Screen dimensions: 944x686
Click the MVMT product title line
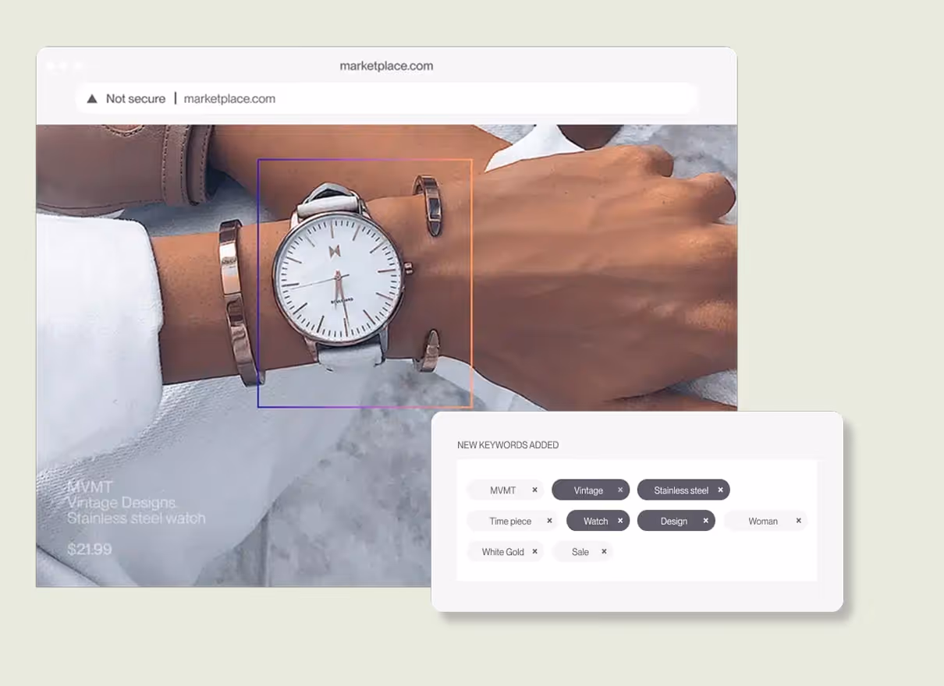pyautogui.click(x=90, y=489)
